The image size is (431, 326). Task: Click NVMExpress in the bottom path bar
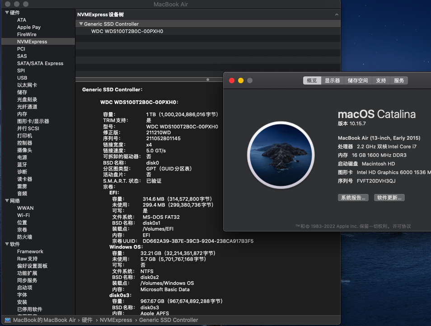click(116, 320)
